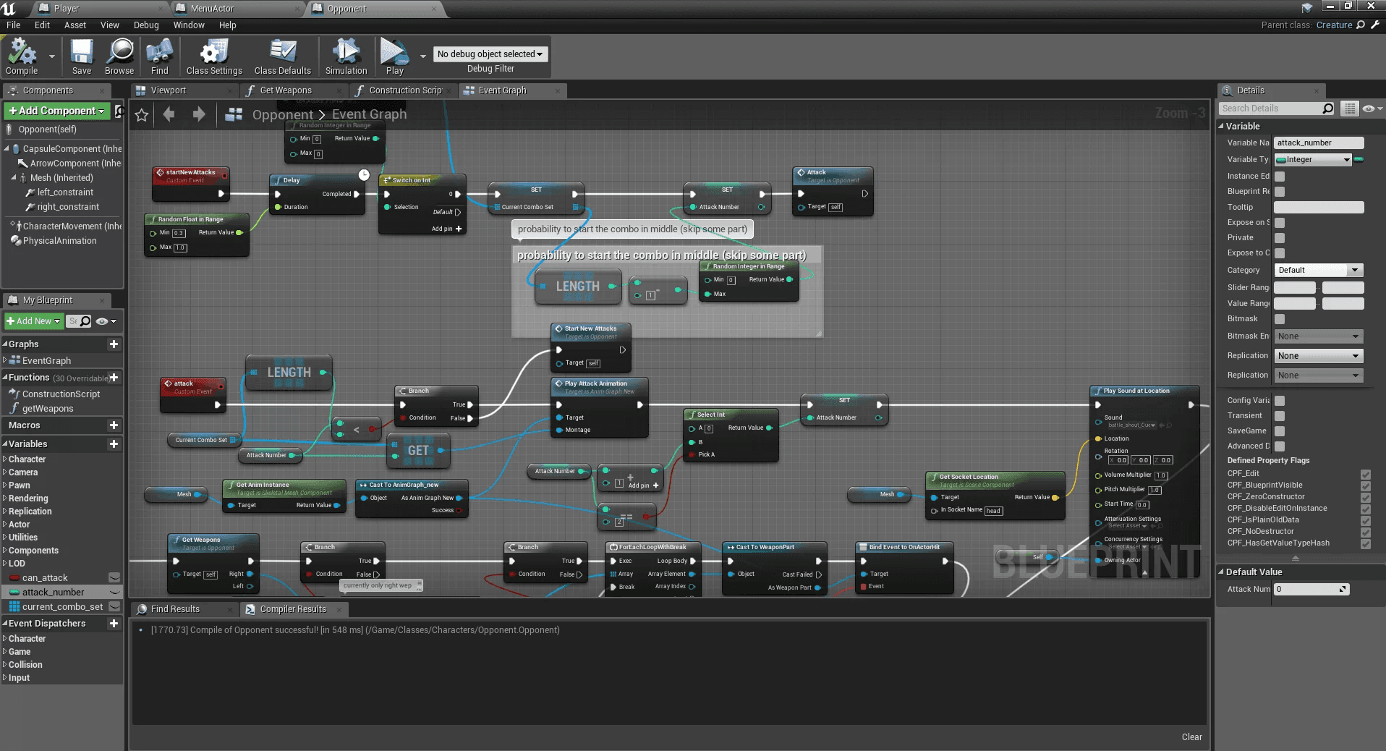Image resolution: width=1386 pixels, height=751 pixels.
Task: Expand Rendering variable category
Action: coord(4,498)
